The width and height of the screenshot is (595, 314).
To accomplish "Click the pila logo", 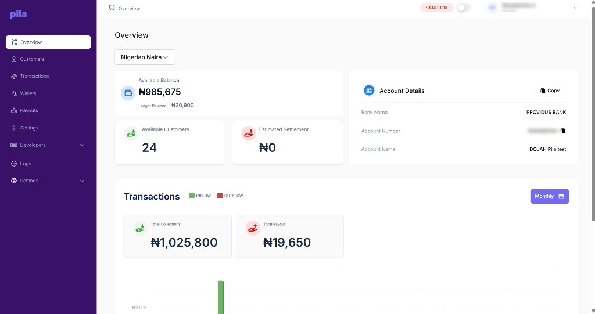I will [18, 15].
